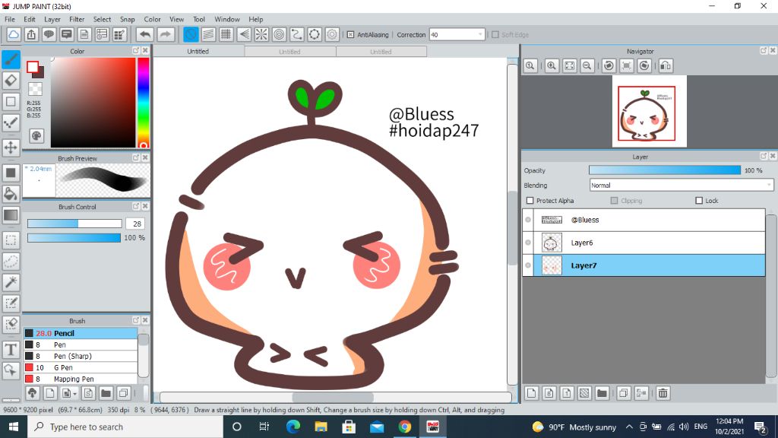Screen dimensions: 778x438
Task: Pick a hue on the rainbow strip
Action: pos(144,103)
